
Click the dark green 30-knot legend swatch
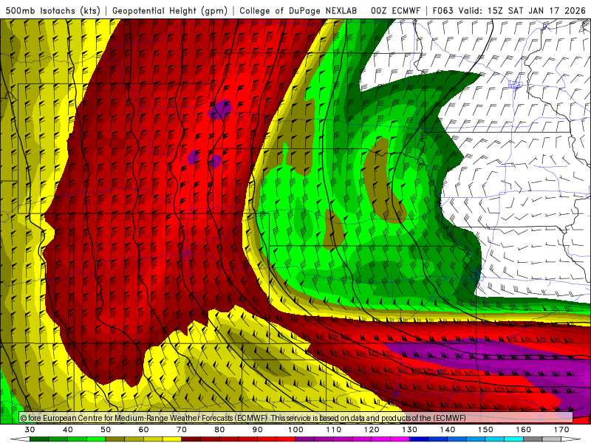pyautogui.click(x=39, y=439)
